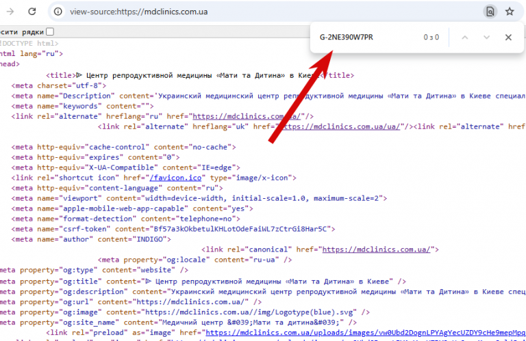The image size is (526, 341).
Task: Click the meta name Description line
Action: [x=268, y=96]
